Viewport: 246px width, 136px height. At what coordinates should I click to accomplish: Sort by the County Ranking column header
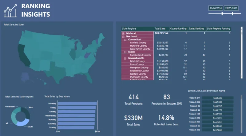[178, 29]
